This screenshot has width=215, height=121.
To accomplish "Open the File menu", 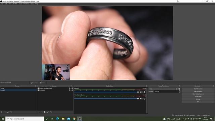I will 2,4.
